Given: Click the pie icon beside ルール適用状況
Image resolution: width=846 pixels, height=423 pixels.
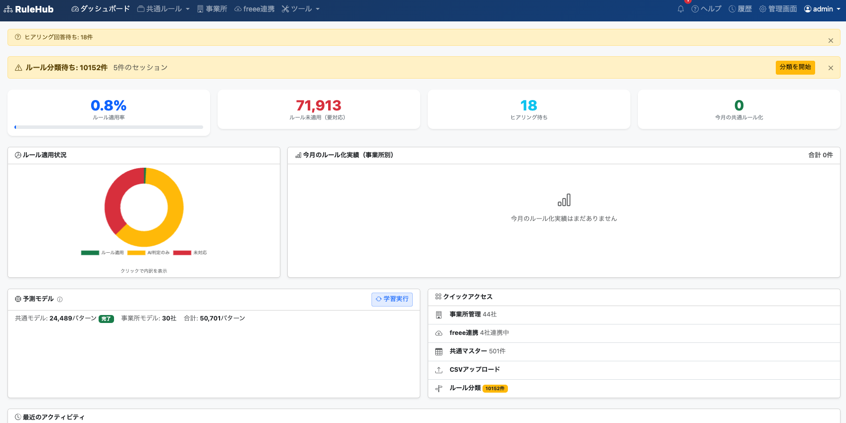Looking at the screenshot, I should pyautogui.click(x=18, y=155).
